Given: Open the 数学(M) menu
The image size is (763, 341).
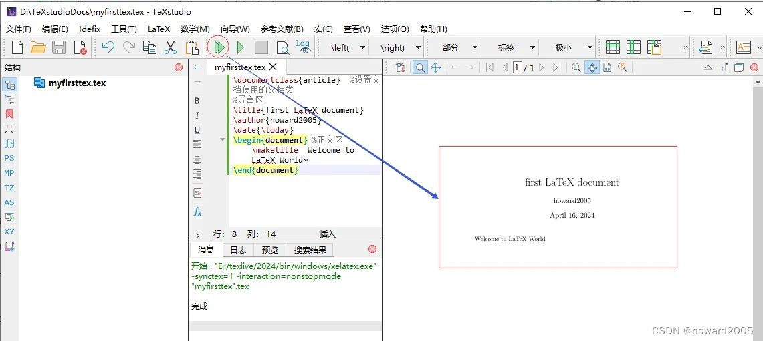Looking at the screenshot, I should point(195,29).
